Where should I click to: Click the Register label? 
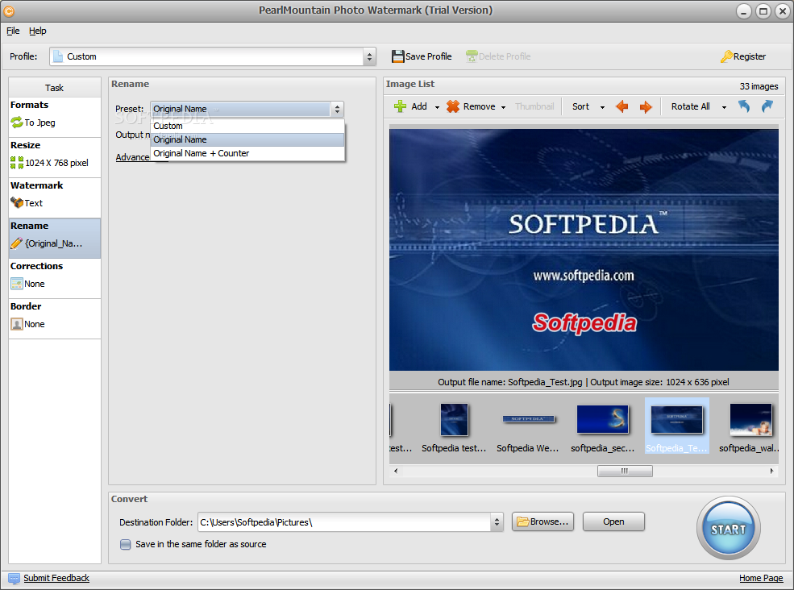[750, 56]
